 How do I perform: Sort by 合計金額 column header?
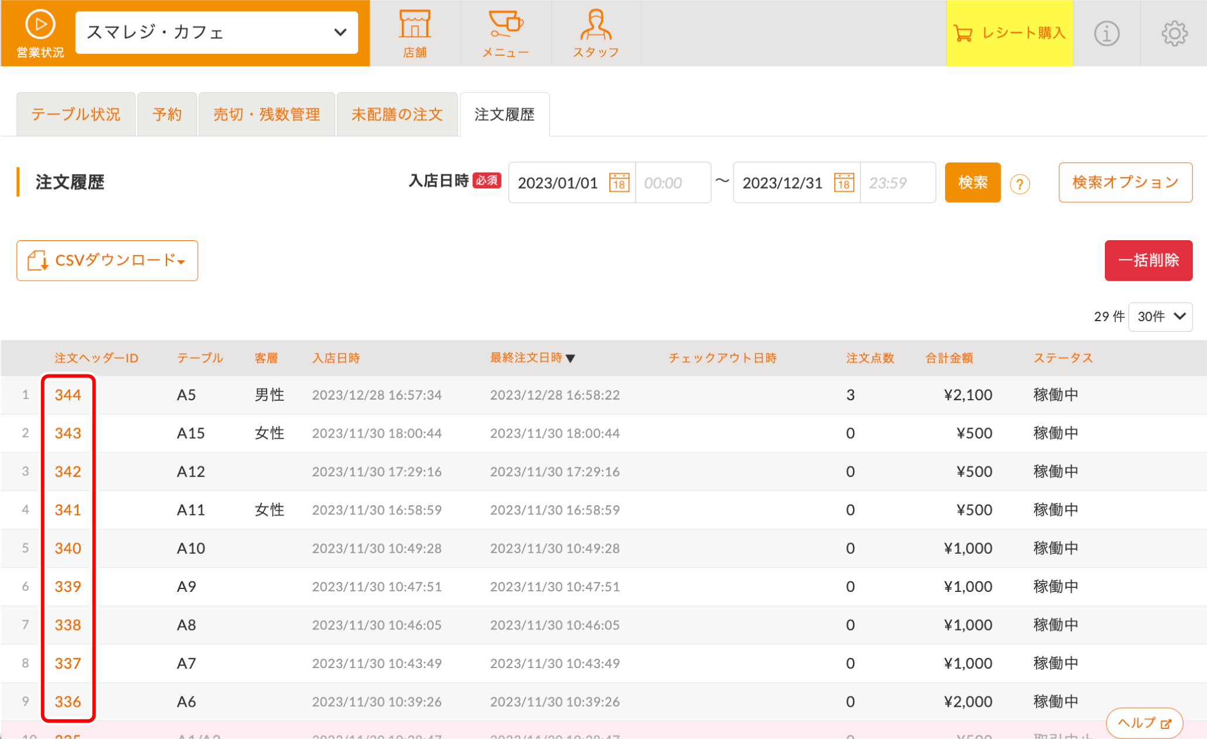(949, 358)
